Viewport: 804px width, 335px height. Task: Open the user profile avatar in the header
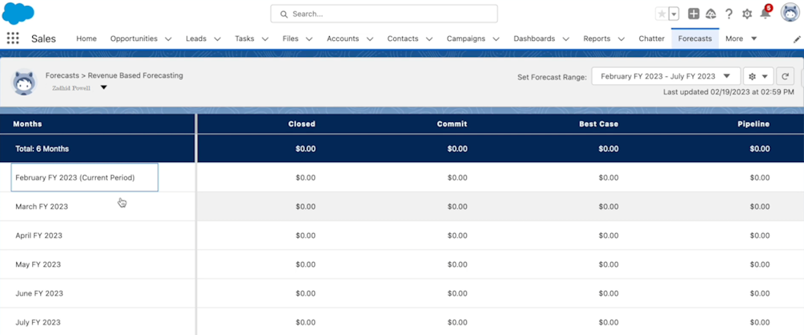pos(790,13)
